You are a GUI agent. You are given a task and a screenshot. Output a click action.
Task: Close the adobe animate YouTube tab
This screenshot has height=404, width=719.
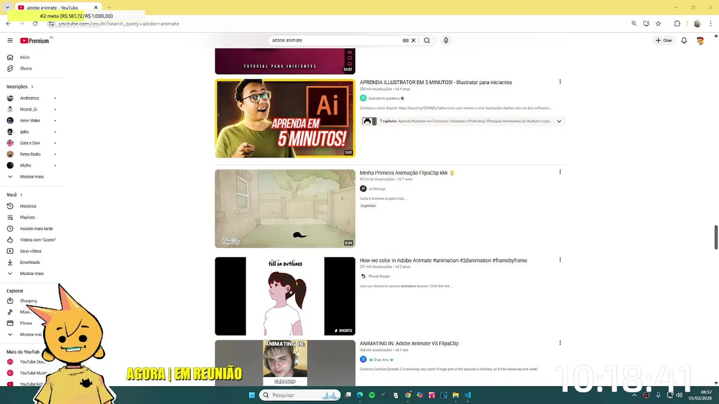(x=95, y=7)
